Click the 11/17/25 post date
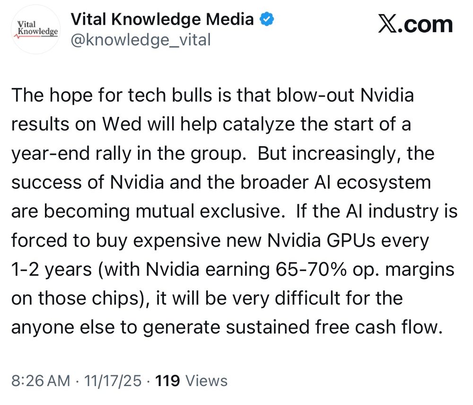 pyautogui.click(x=113, y=380)
